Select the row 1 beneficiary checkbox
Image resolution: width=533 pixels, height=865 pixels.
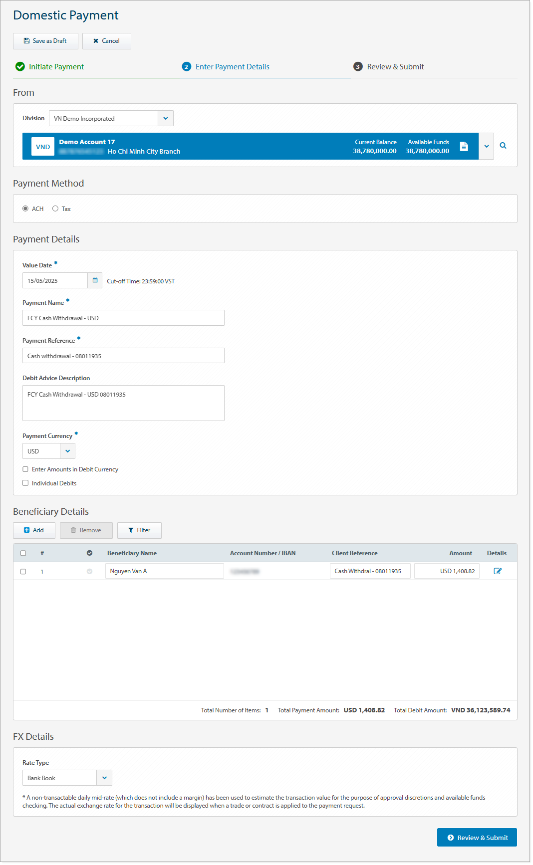click(23, 572)
